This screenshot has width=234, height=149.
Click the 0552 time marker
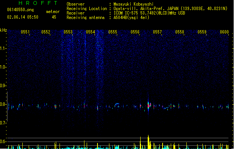tap(46, 32)
